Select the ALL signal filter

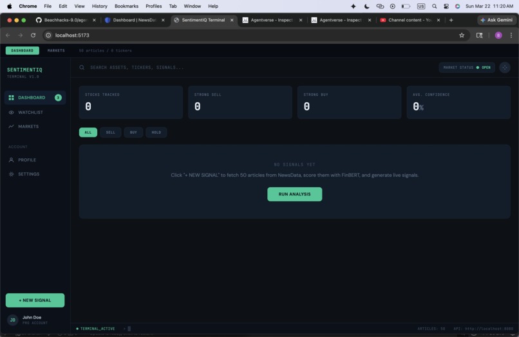click(x=88, y=132)
